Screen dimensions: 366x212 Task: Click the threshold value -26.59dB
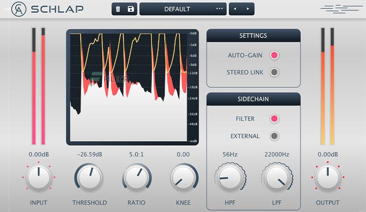(x=90, y=154)
